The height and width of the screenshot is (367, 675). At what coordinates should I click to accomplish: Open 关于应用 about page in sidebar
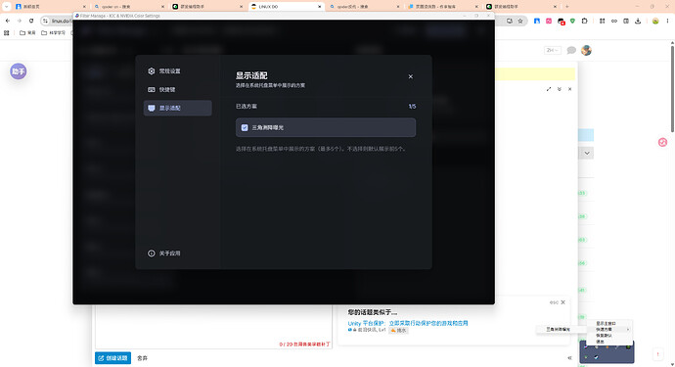point(177,253)
